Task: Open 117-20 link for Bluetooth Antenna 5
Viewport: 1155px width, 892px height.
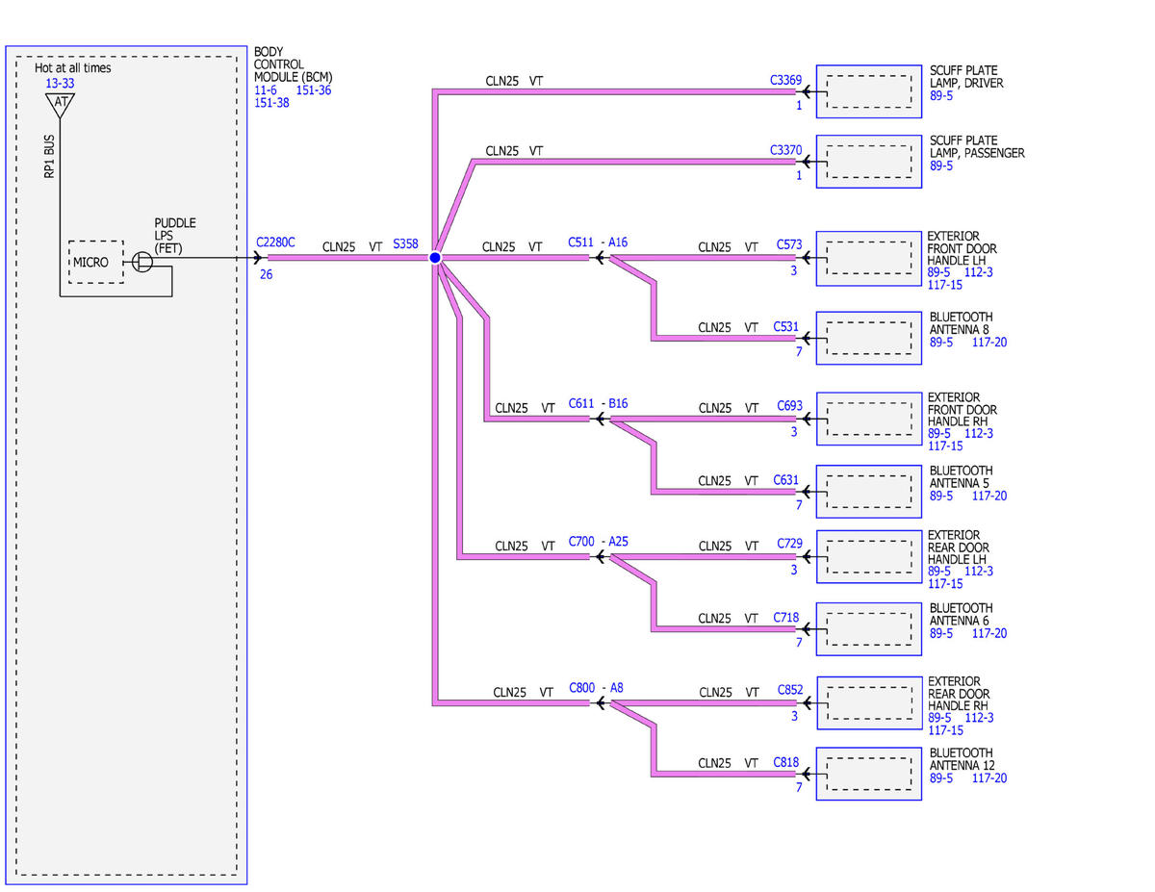Action: pyautogui.click(x=989, y=496)
